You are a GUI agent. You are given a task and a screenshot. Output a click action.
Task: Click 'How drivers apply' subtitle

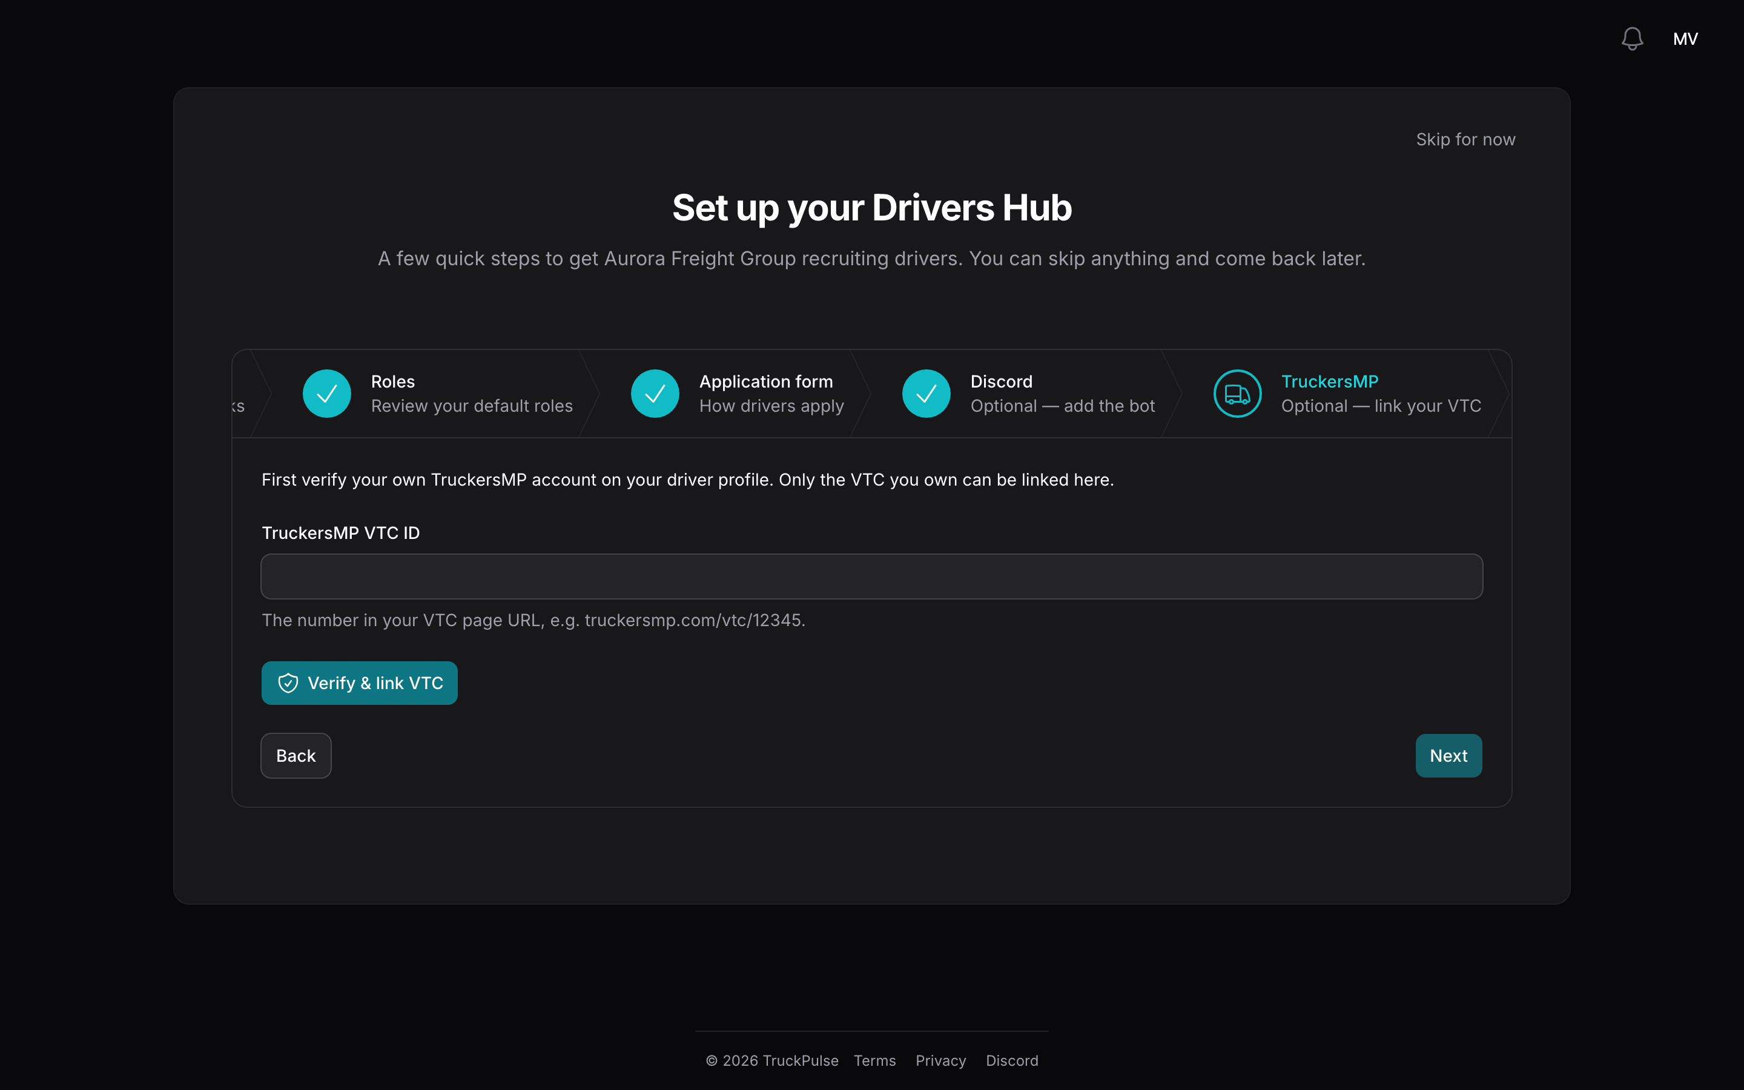771,406
